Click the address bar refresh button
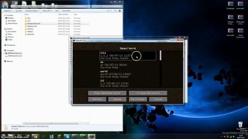This screenshot has height=139, width=248. (89, 6)
